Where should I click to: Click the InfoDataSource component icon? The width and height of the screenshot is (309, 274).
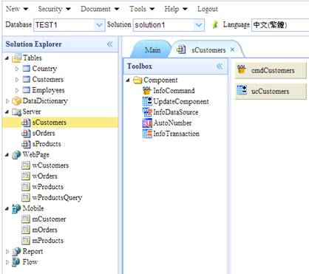click(147, 112)
